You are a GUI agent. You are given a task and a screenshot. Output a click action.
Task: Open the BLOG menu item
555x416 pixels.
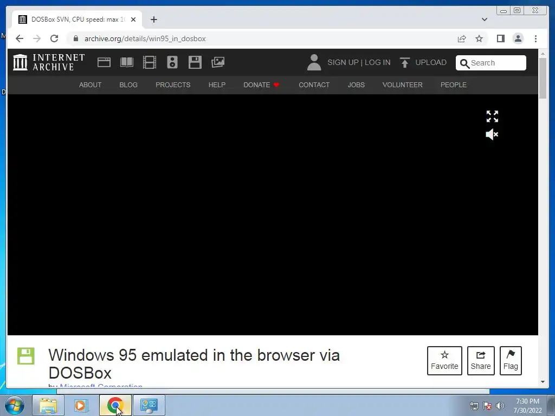128,85
